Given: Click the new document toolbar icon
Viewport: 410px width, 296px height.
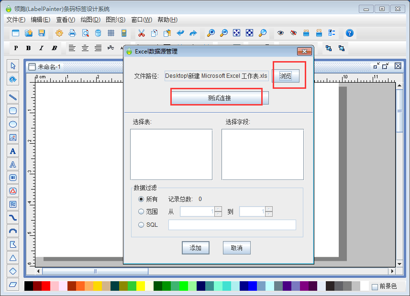Looking at the screenshot, I should pos(16,33).
